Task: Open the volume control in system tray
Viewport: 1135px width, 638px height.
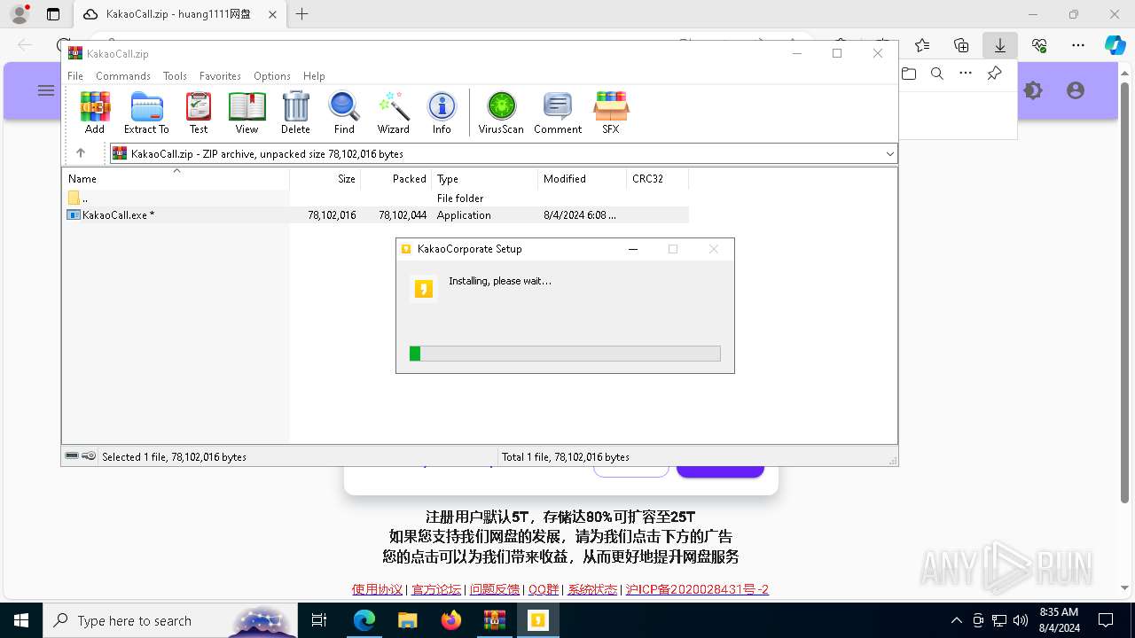Action: [x=1021, y=620]
